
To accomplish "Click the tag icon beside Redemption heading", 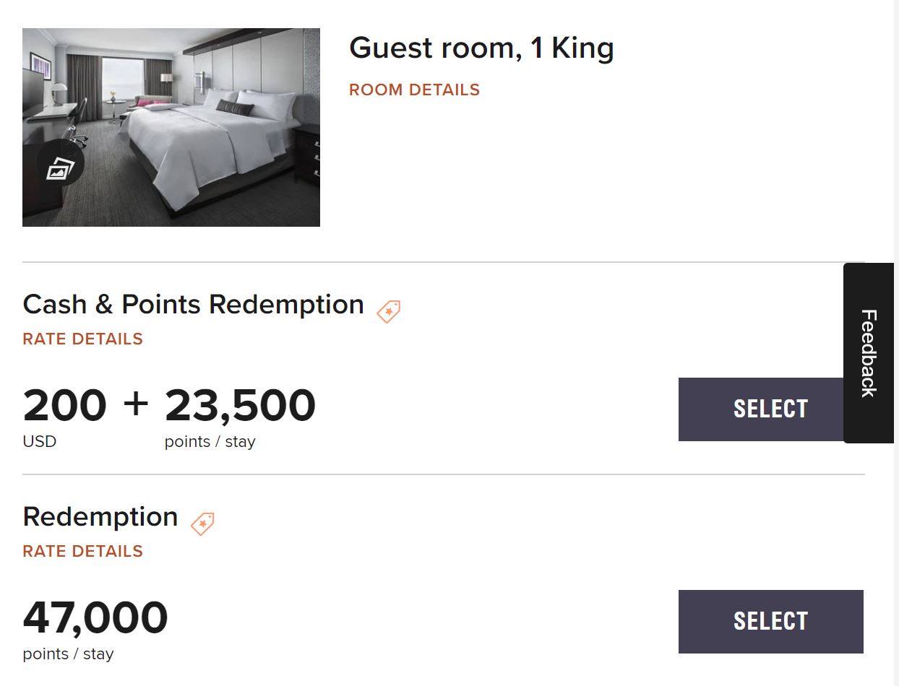I will (x=202, y=524).
